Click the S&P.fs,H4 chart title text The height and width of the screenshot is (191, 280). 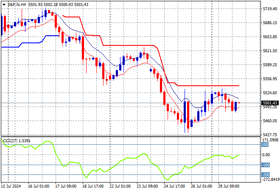[x=17, y=5]
